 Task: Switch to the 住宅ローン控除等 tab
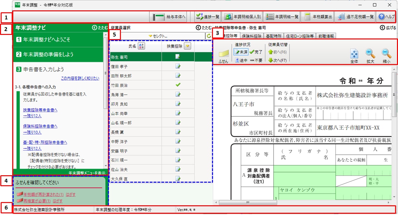(295, 36)
